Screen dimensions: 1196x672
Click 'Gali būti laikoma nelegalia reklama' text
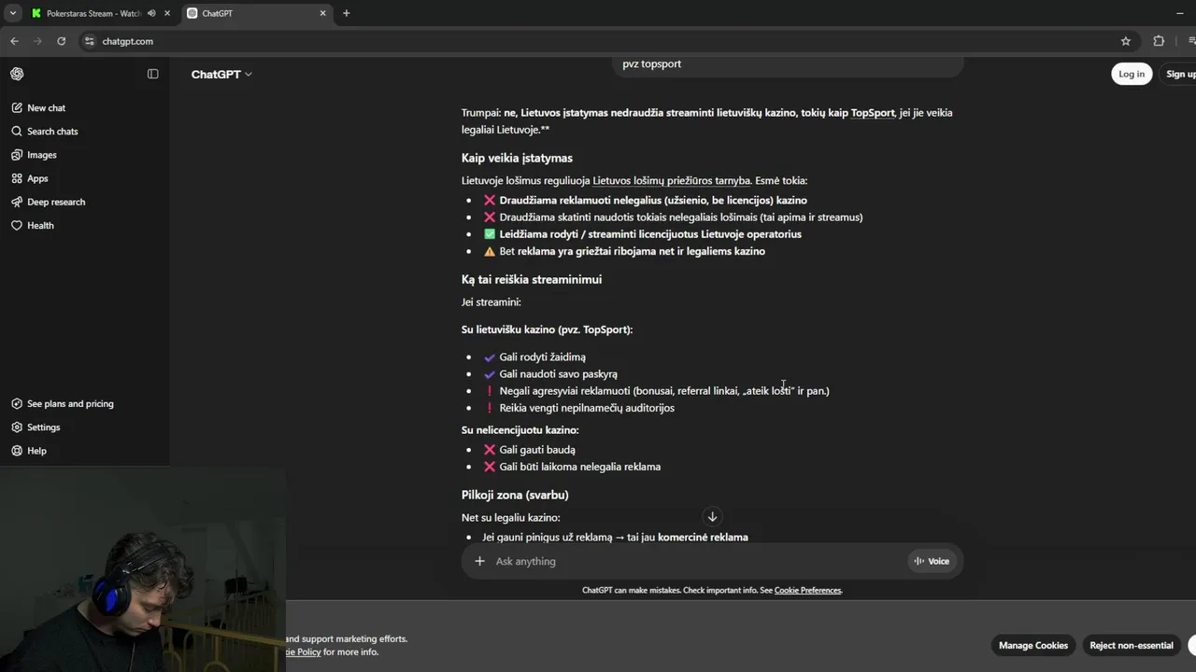(580, 467)
